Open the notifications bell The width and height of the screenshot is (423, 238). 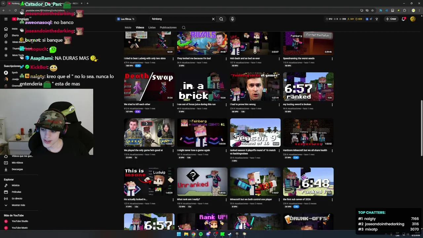tap(404, 19)
